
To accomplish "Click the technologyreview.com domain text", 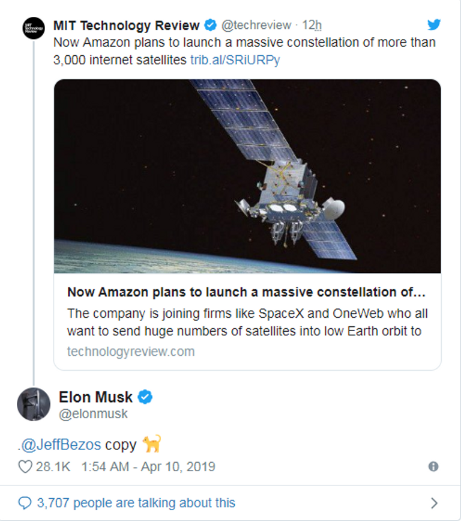I will (131, 352).
